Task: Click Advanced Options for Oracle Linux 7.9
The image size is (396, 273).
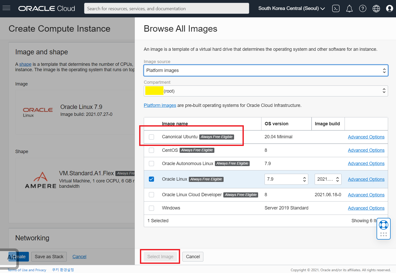Action: (366, 179)
